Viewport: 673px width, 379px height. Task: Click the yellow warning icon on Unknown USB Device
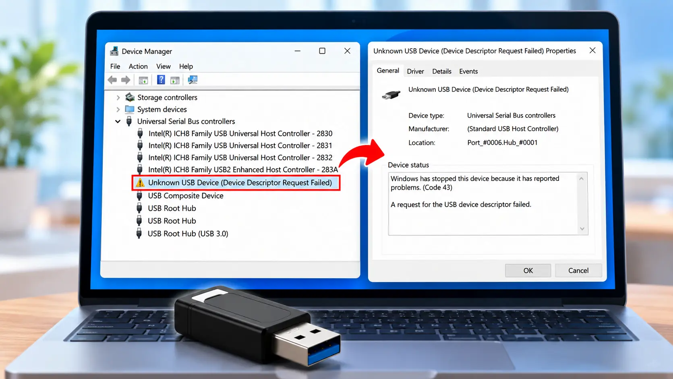140,182
